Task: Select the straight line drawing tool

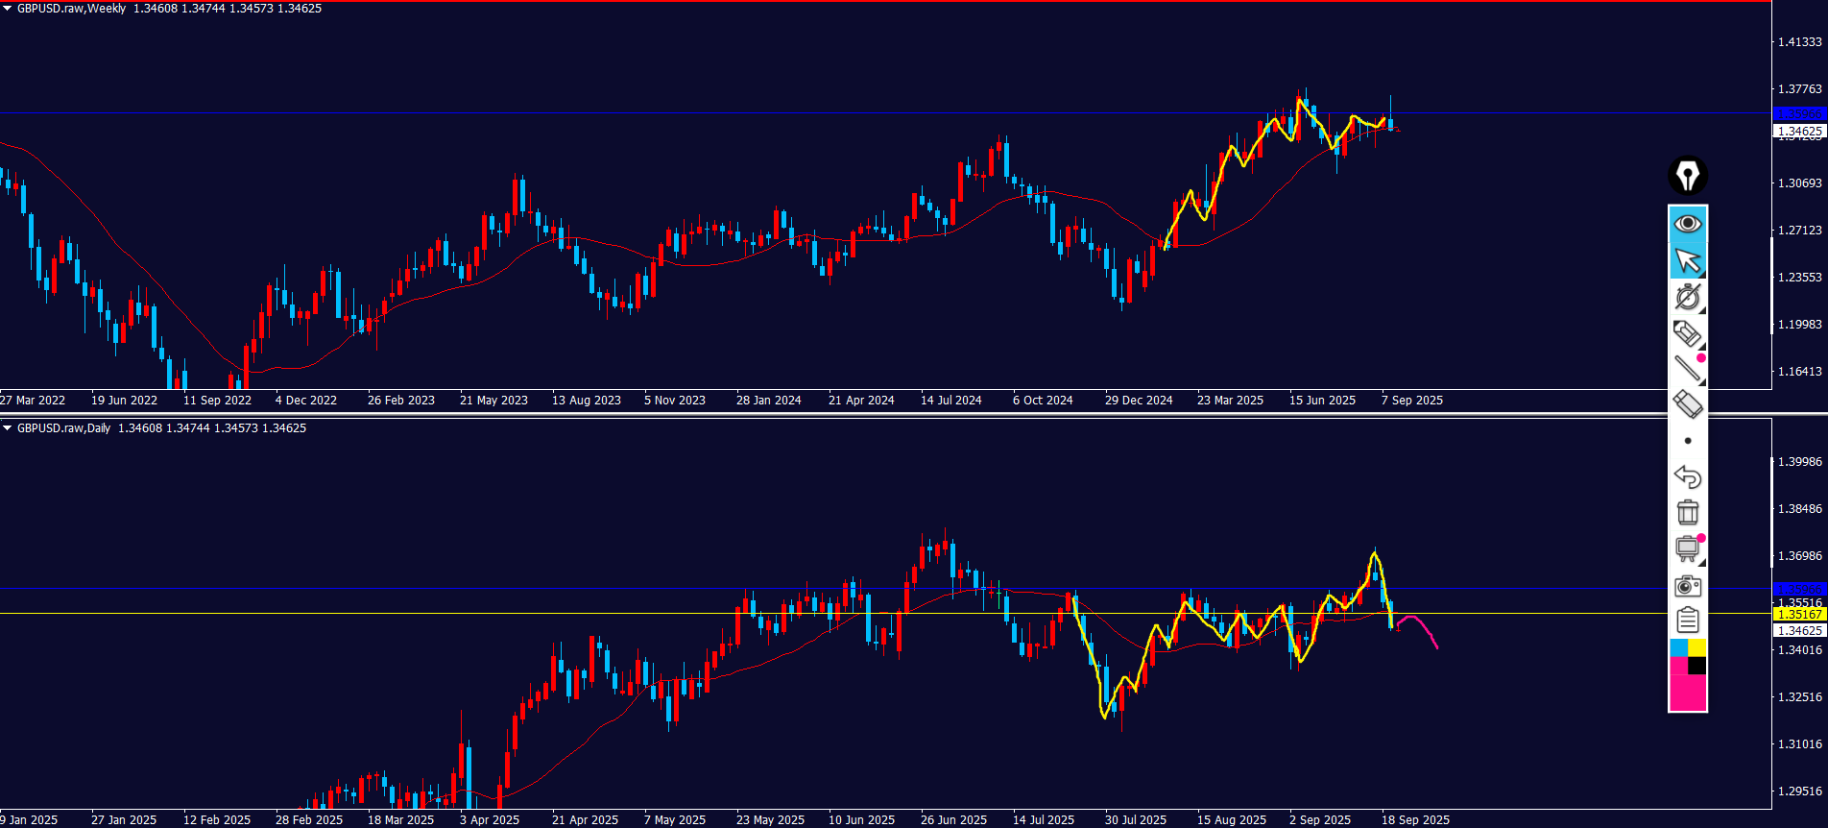Action: click(1688, 368)
